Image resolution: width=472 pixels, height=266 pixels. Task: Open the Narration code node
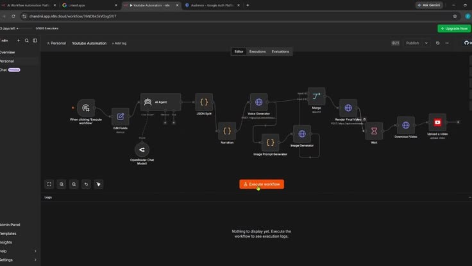pyautogui.click(x=227, y=131)
